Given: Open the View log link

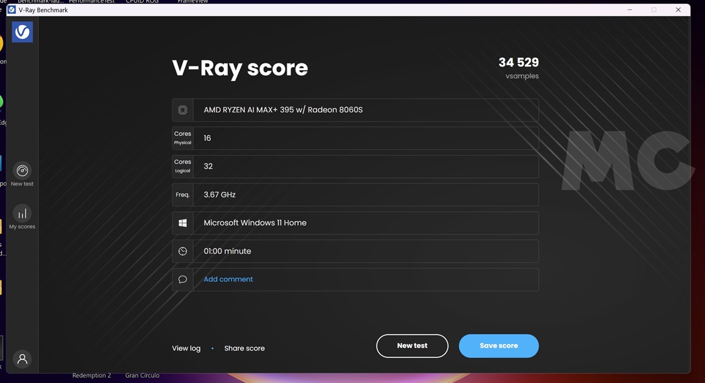Looking at the screenshot, I should pos(186,348).
